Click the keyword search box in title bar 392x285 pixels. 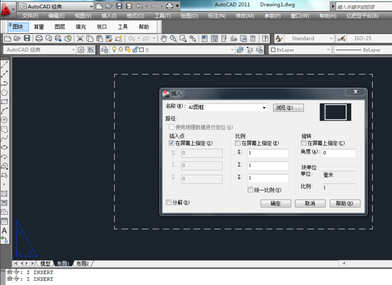coord(364,7)
